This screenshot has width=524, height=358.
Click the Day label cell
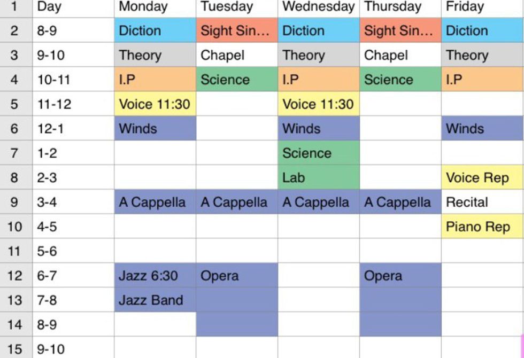pyautogui.click(x=73, y=7)
